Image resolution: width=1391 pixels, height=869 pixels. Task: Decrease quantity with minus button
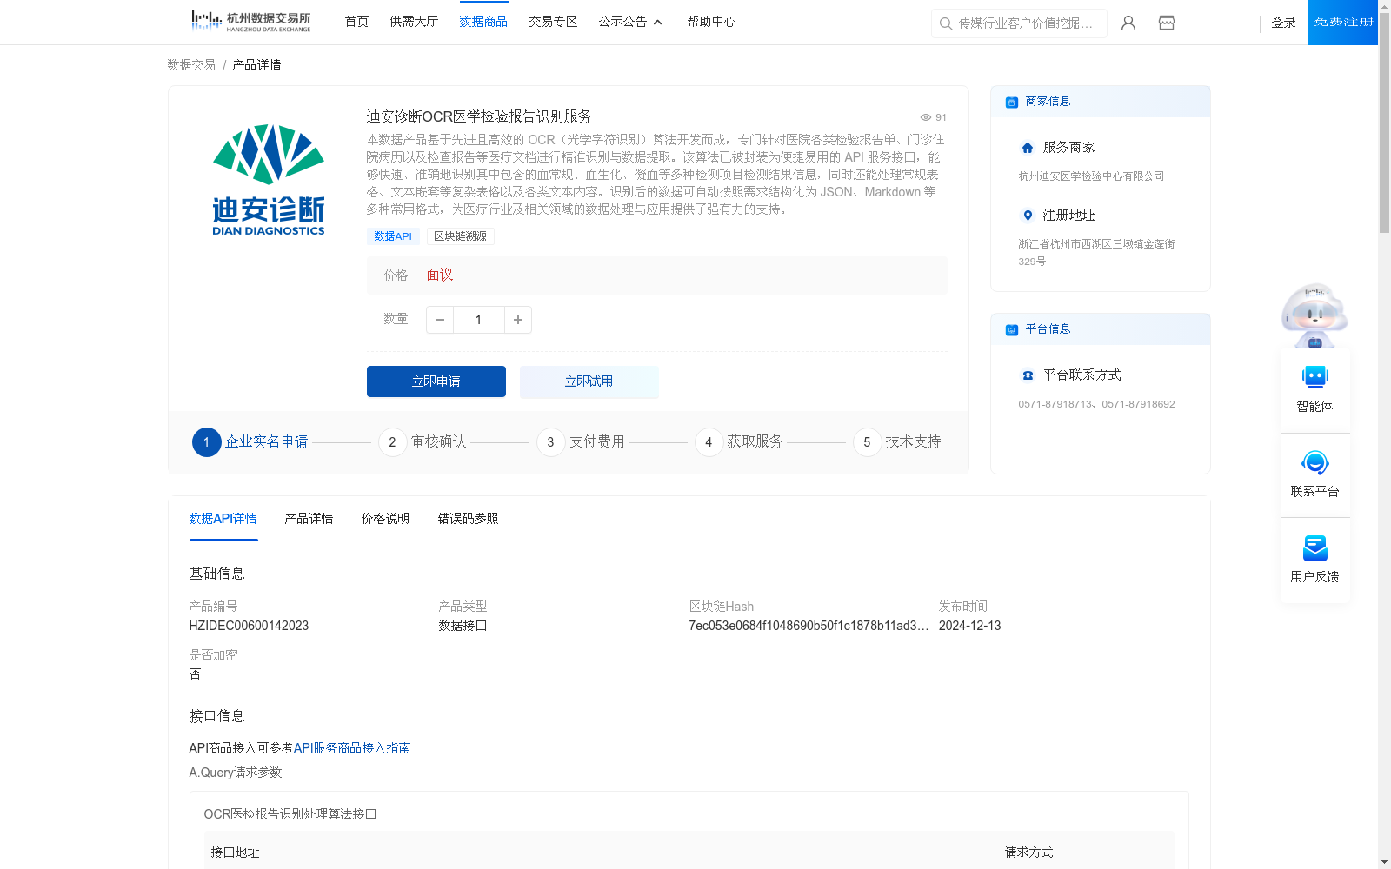click(x=440, y=320)
